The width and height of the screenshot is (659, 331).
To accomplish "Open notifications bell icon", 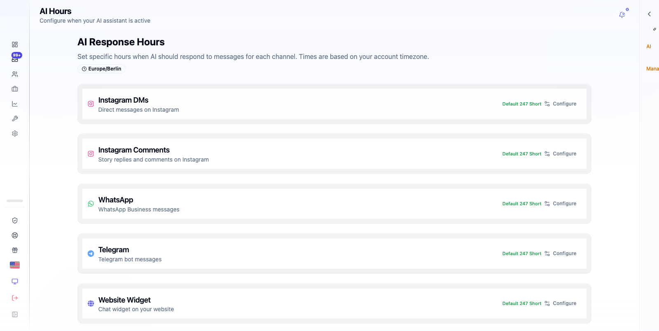I will point(622,15).
